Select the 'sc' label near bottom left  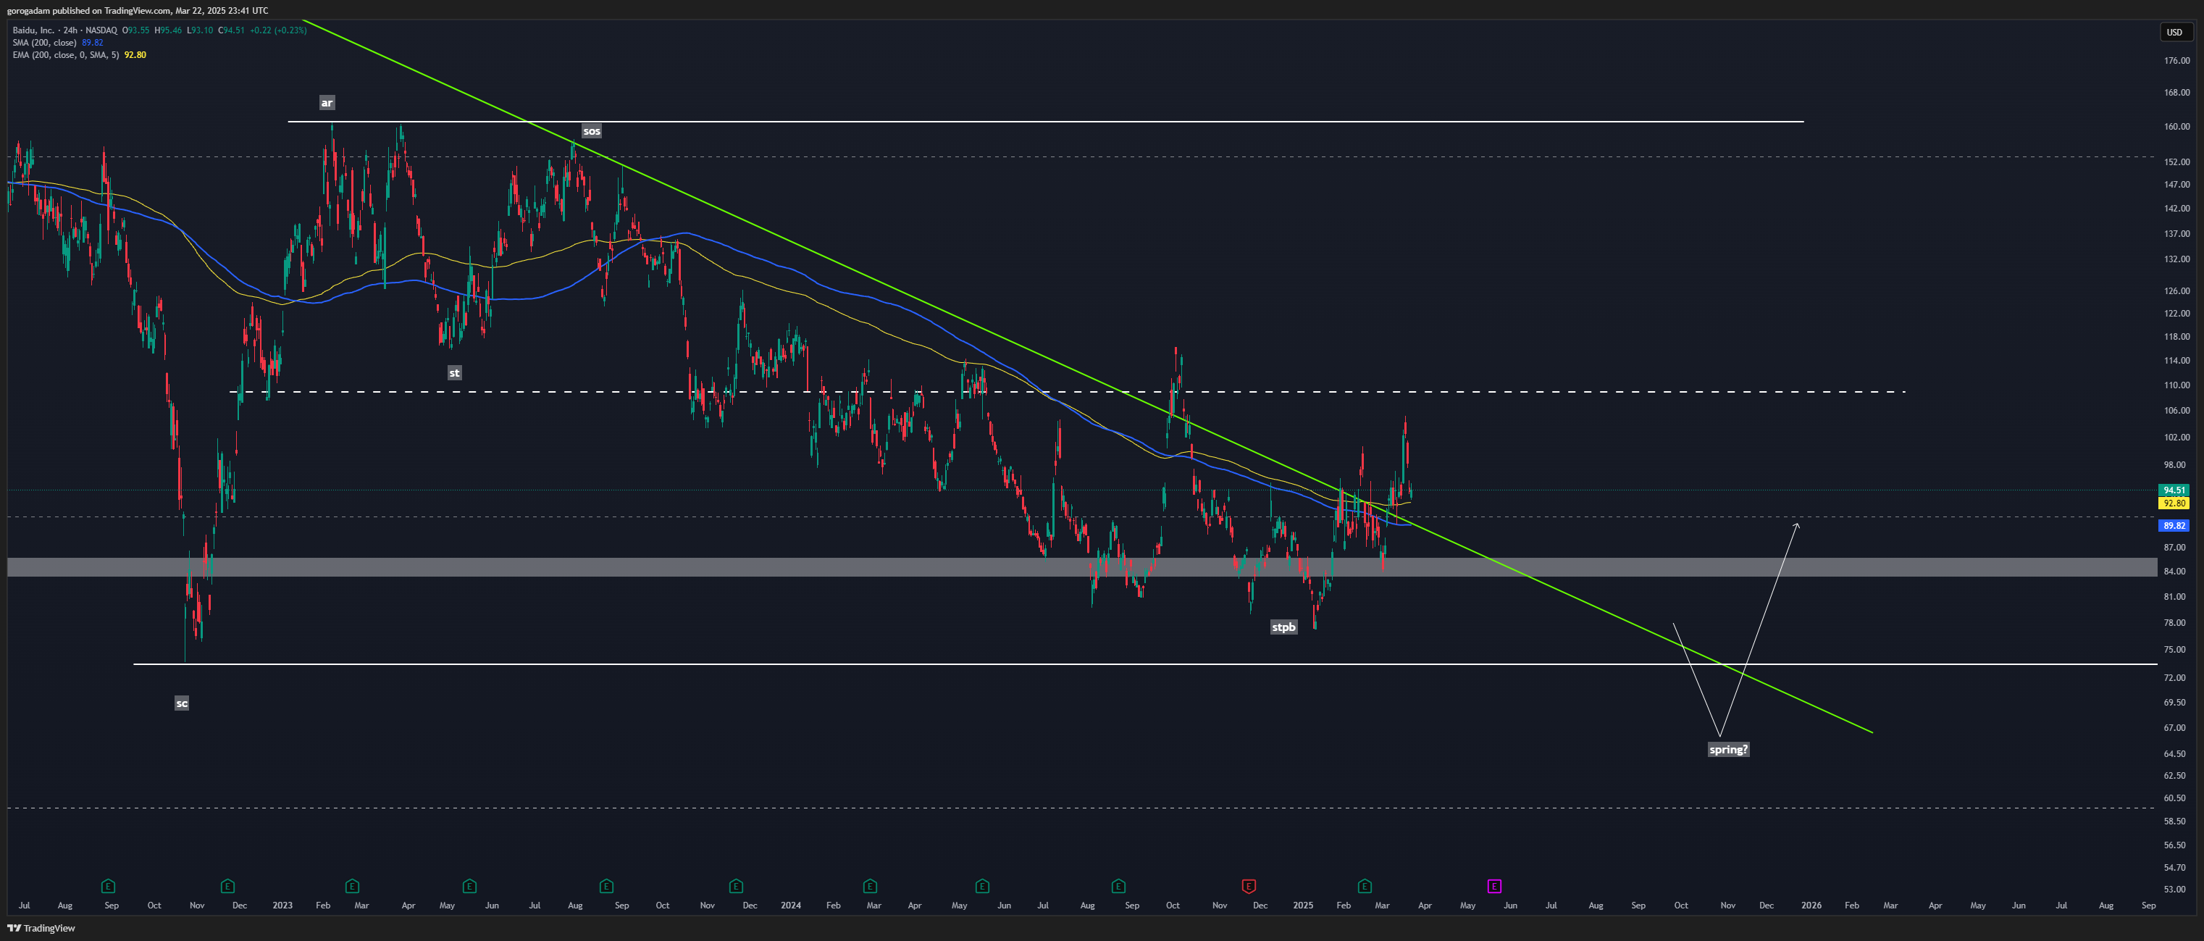tap(181, 703)
